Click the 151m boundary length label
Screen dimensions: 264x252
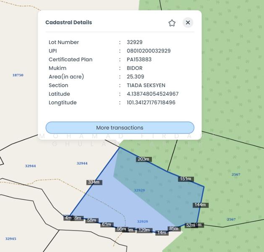(x=185, y=179)
